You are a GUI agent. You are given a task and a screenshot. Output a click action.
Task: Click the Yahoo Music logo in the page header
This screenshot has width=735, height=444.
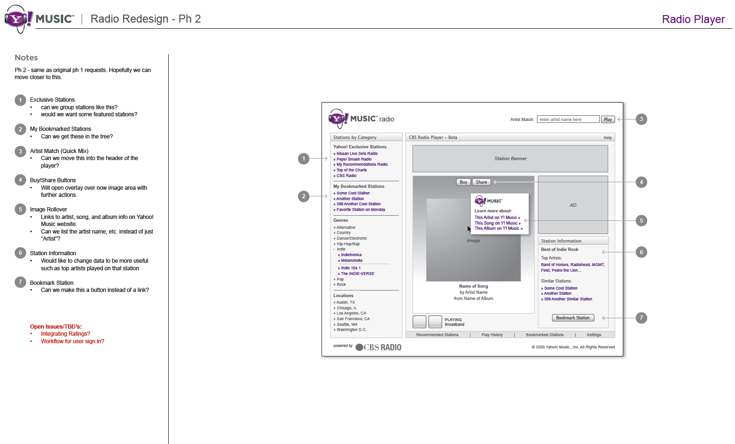39,19
